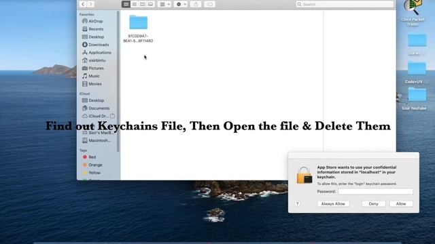The width and height of the screenshot is (435, 244).
Task: Click the Deny button
Action: 373,204
